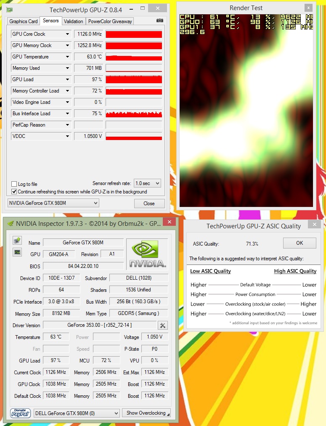
Task: Open Memory Controller Load sensor dropdown
Action: click(67, 91)
